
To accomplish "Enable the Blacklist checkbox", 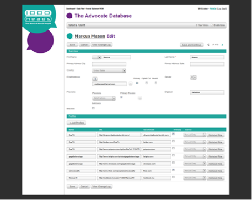I will (93, 108).
